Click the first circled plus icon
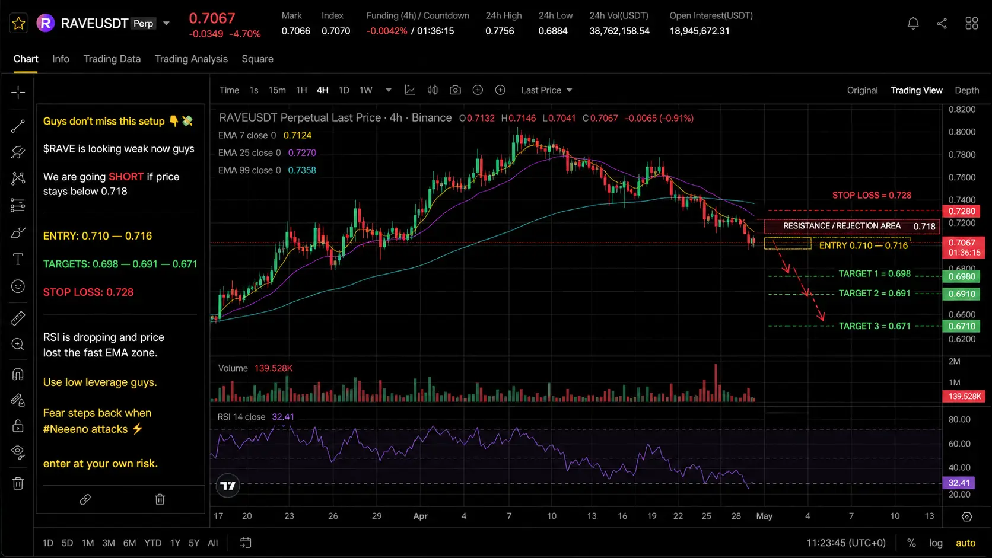 (x=478, y=90)
